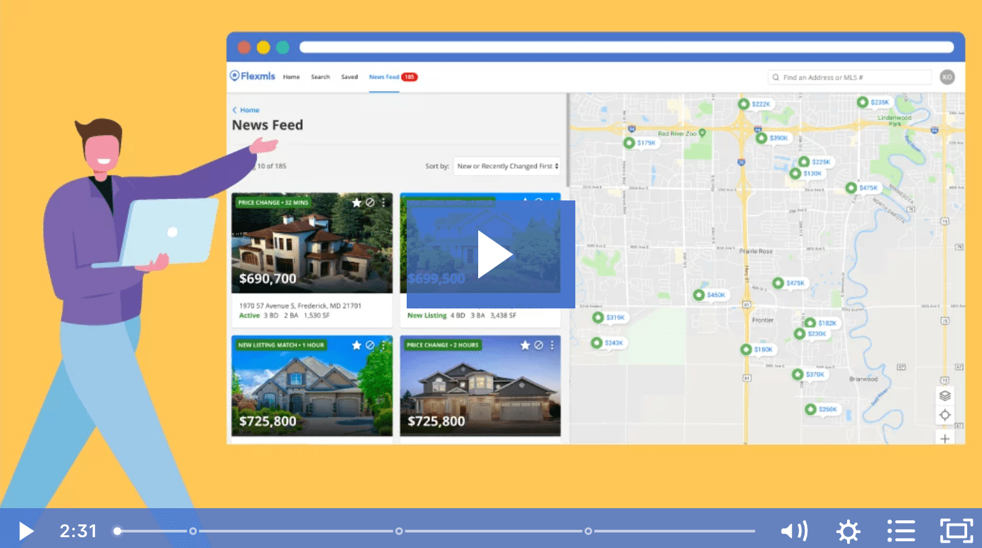Select the $243K map marker
Image resolution: width=982 pixels, height=548 pixels.
(x=608, y=343)
